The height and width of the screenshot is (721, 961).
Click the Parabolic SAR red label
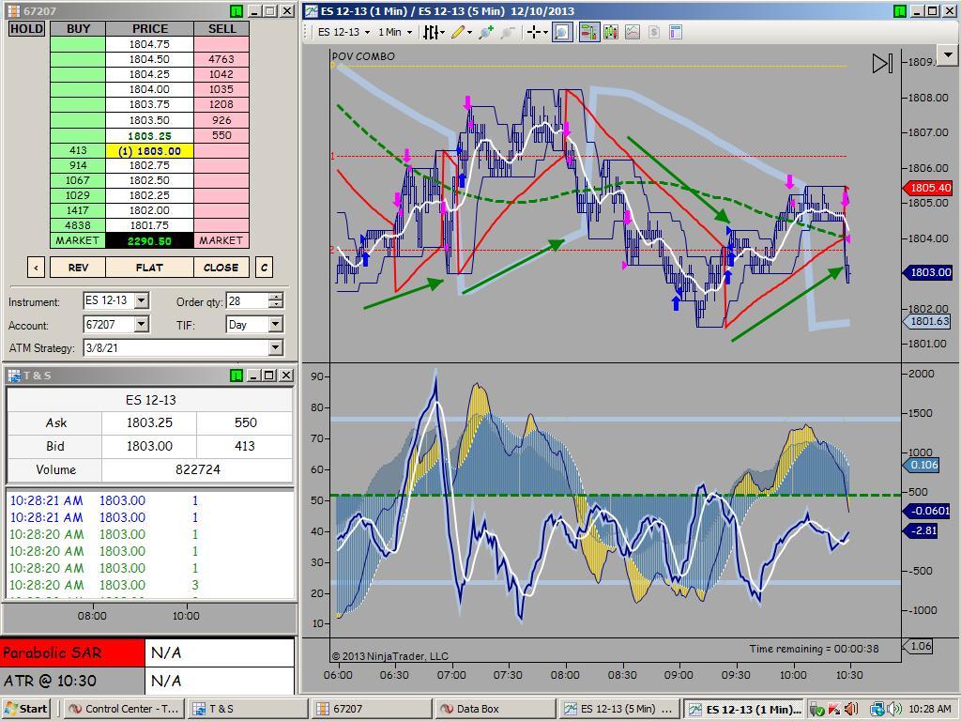pos(72,653)
